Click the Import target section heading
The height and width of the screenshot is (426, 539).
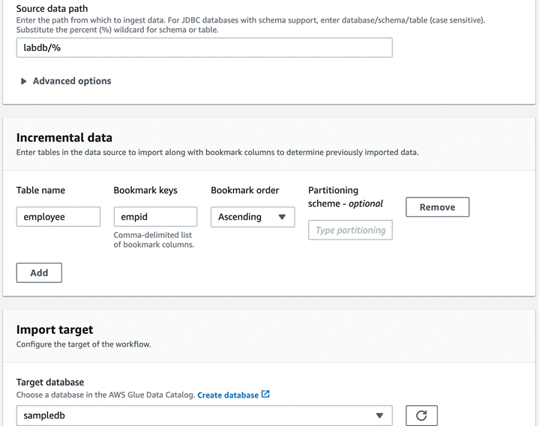point(55,329)
